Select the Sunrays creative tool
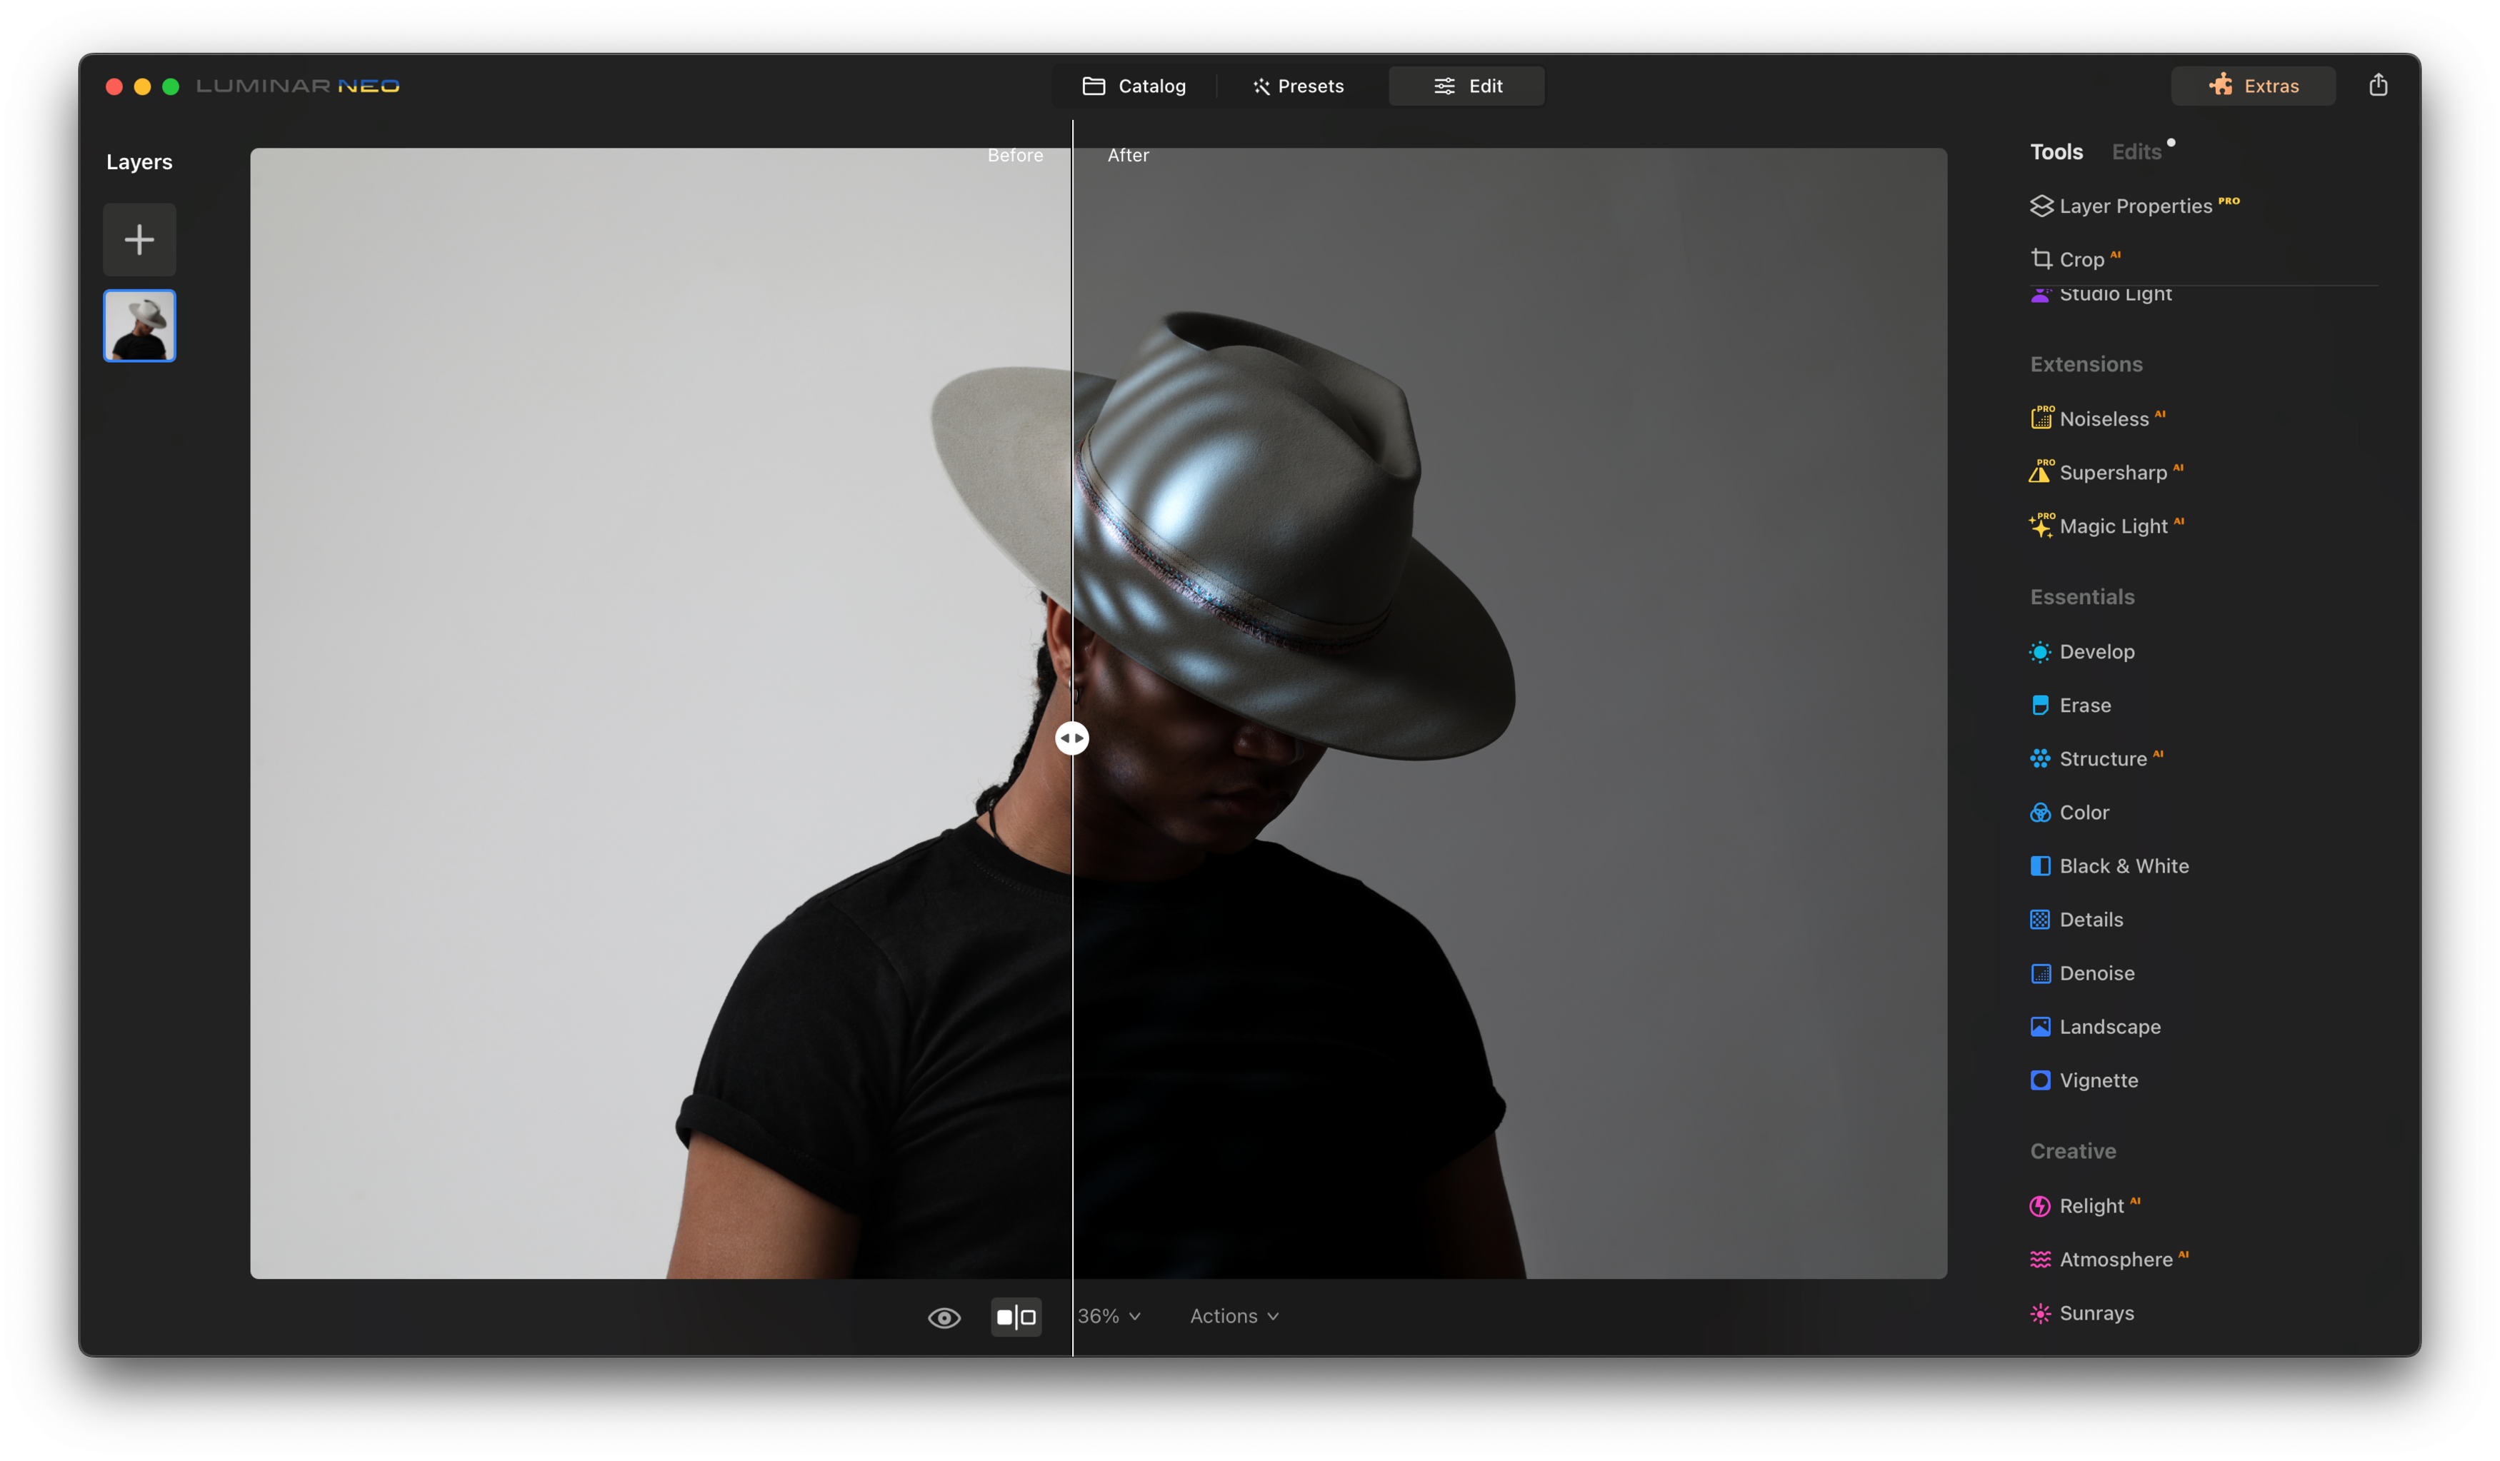This screenshot has width=2500, height=1461. (2096, 1313)
